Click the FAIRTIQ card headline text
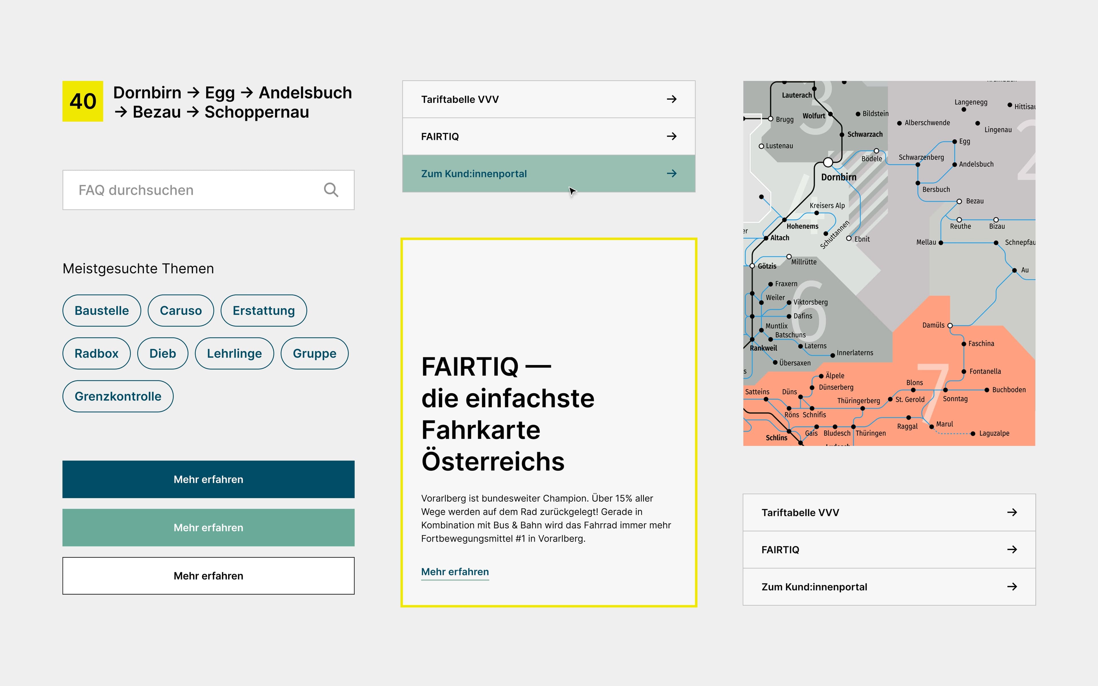 [508, 414]
